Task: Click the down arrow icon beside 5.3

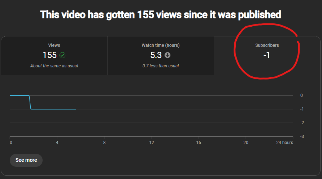Action: (167, 55)
